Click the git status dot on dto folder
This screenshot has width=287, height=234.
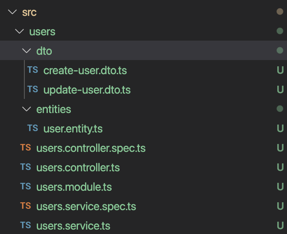click(280, 50)
